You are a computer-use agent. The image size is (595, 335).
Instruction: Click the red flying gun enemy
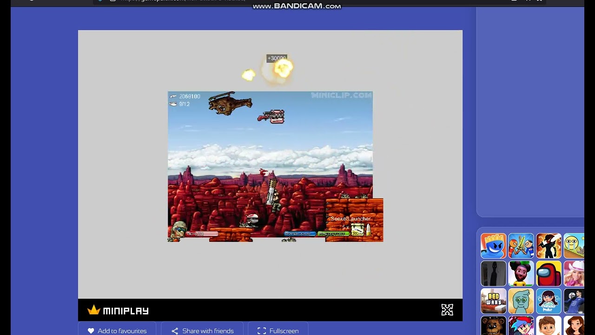271,116
